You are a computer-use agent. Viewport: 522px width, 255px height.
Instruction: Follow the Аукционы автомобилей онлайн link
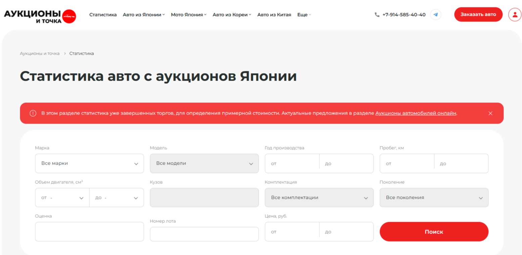(x=416, y=113)
